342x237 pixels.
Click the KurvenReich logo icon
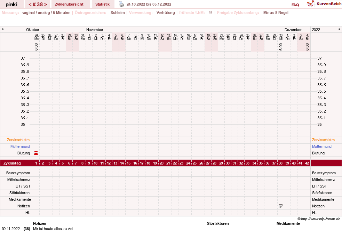[310, 3]
